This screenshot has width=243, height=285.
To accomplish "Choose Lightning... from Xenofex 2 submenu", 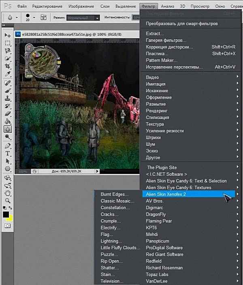I will pyautogui.click(x=112, y=241).
